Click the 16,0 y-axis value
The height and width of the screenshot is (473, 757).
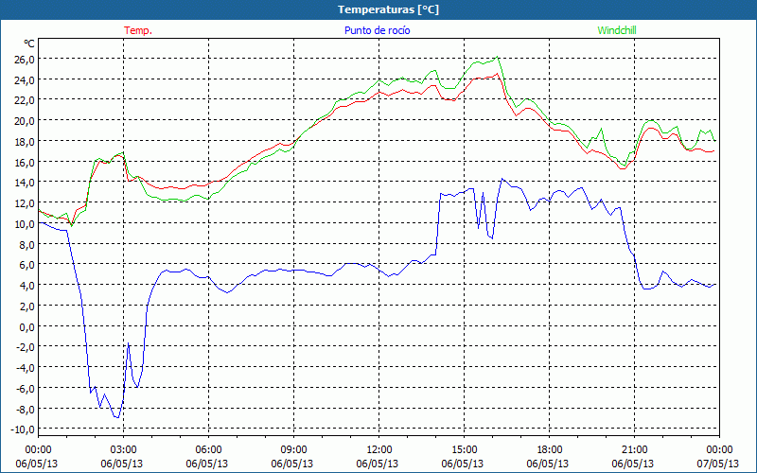(26, 162)
